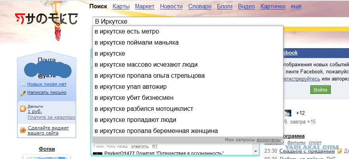Switch to Маркет
This screenshot has height=159, width=349.
(145, 6)
